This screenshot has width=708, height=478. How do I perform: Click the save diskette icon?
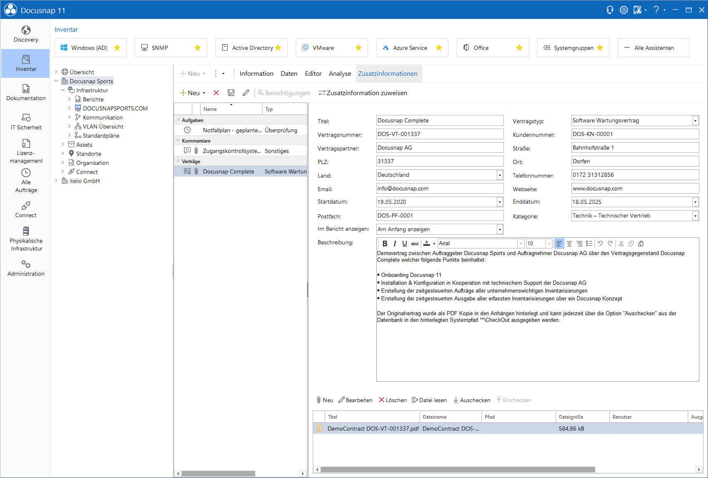231,93
